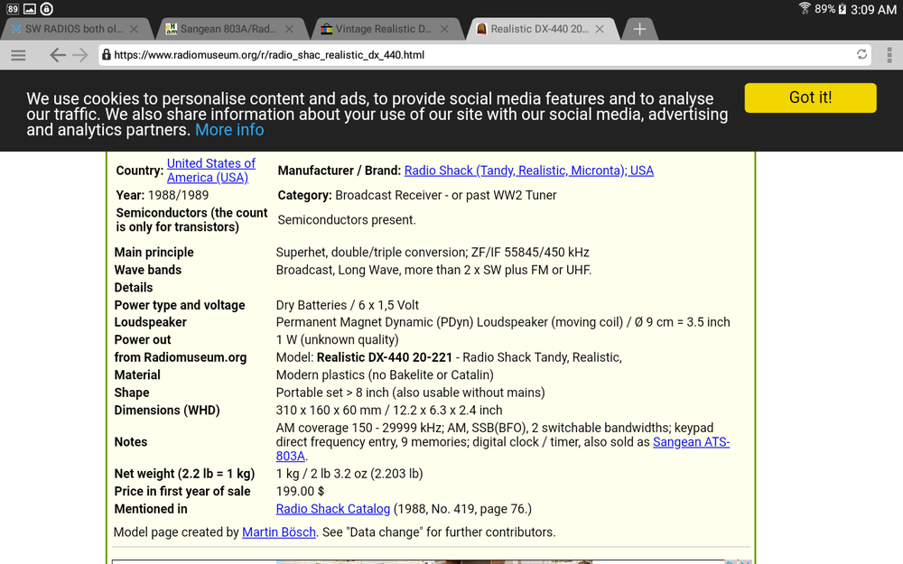The image size is (903, 564).
Task: Select the net weight '1 kg / 2 lb 3.2 oz' value
Action: click(x=349, y=474)
